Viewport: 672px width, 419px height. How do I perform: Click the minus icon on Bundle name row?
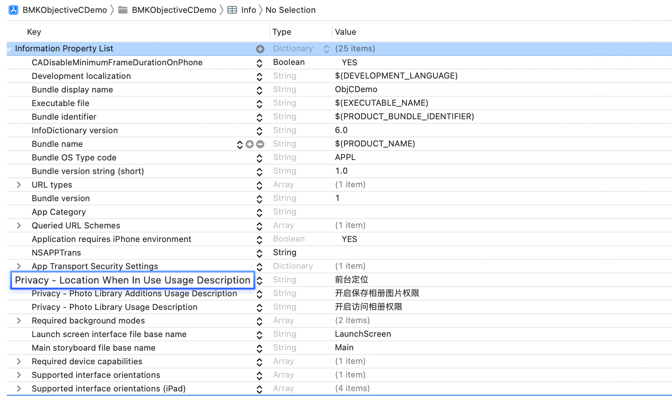[260, 144]
